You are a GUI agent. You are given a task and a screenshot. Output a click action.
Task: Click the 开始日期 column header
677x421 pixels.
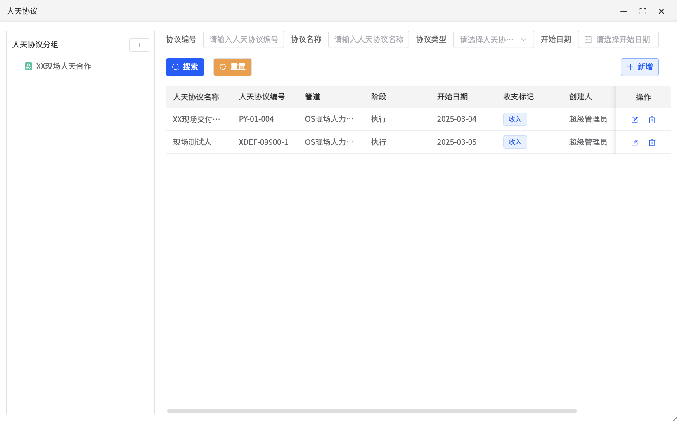452,97
